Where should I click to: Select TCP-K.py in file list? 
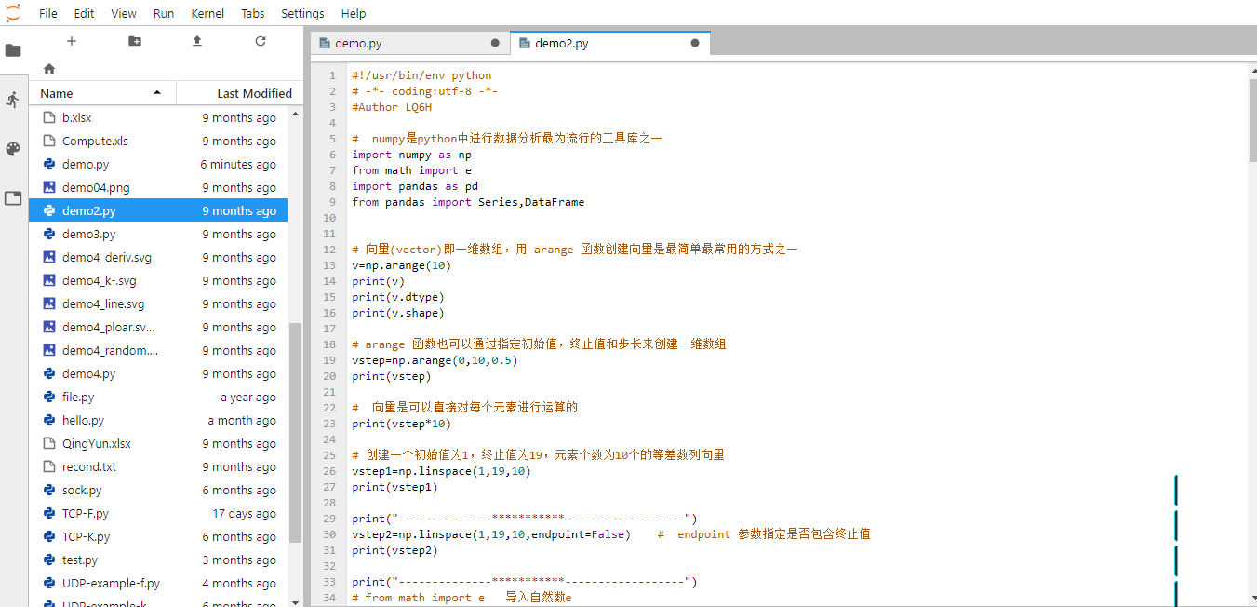click(158, 536)
